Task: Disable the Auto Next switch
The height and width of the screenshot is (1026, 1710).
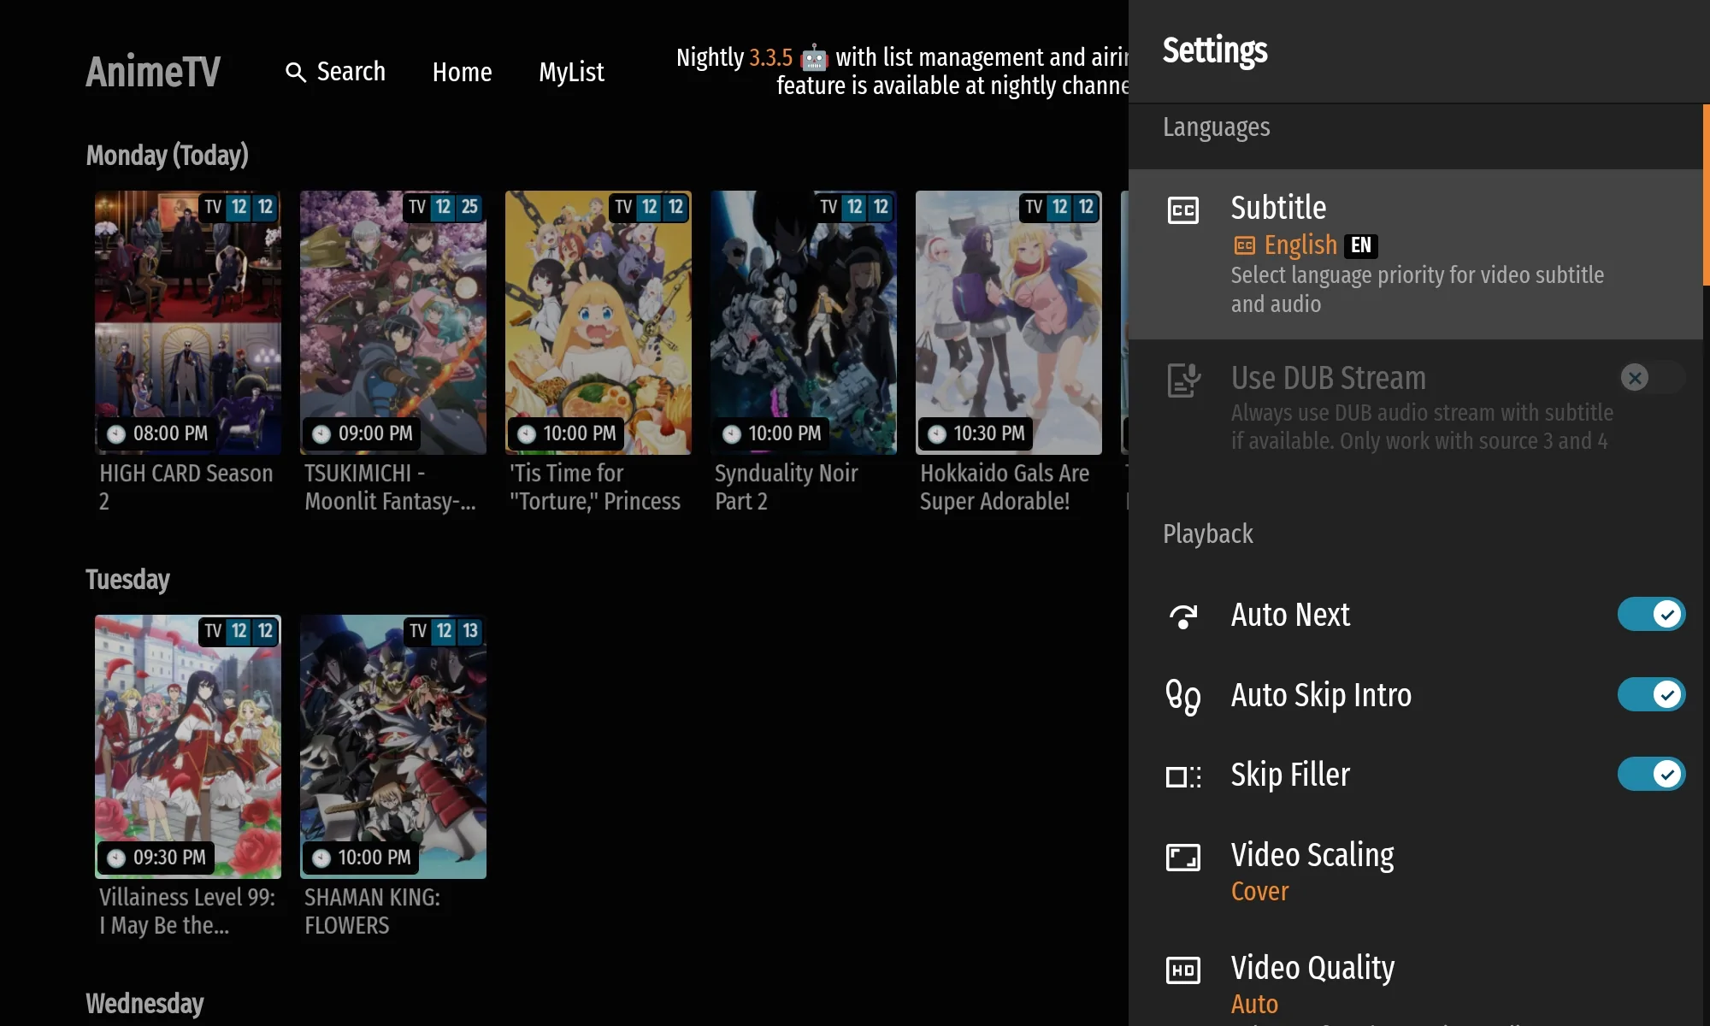Action: pyautogui.click(x=1652, y=614)
